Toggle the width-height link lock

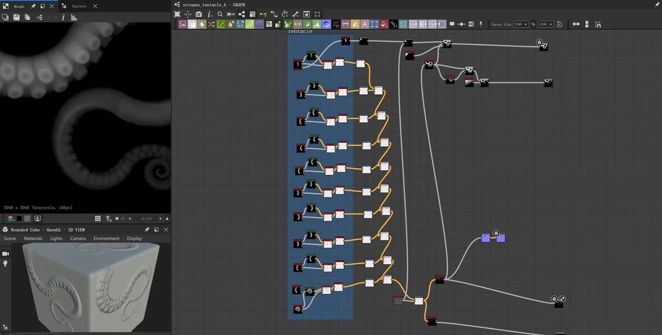(533, 24)
